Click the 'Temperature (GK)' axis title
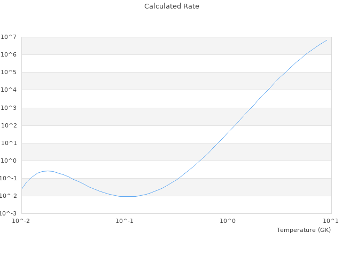 pos(304,230)
